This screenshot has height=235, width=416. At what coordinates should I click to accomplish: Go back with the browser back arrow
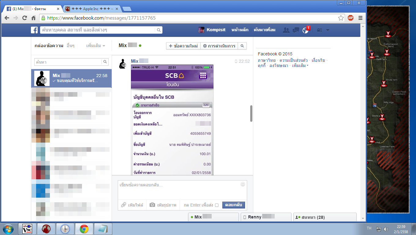point(7,18)
